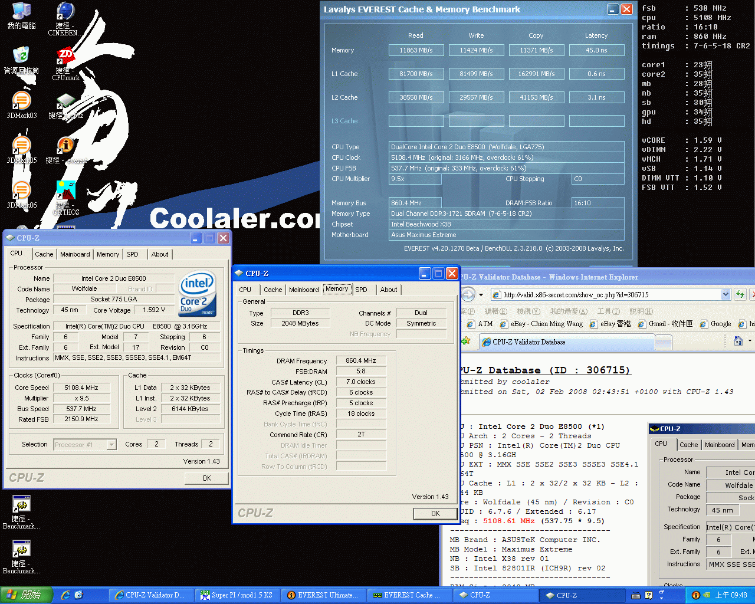Viewport: 755px width, 604px height.
Task: Click the Memory Latency value 45.0 ns
Action: click(597, 50)
